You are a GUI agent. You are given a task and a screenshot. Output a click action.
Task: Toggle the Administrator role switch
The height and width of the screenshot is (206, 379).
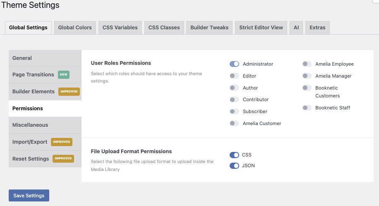(x=234, y=64)
